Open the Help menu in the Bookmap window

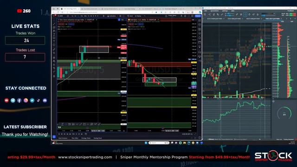point(233,11)
